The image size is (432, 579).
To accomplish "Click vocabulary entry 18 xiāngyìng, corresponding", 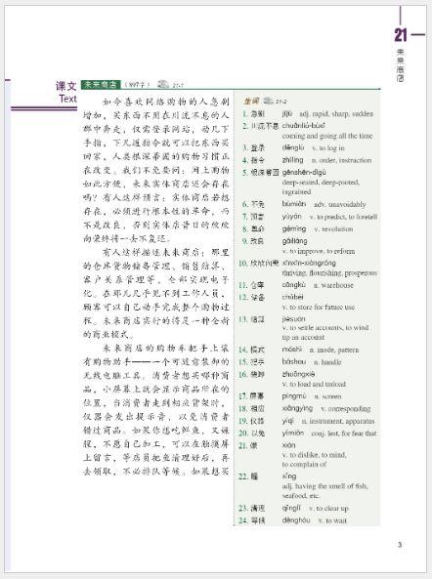I will point(305,408).
